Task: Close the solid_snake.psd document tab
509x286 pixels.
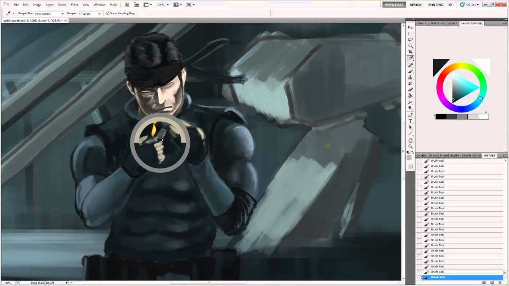Action: 66,20
